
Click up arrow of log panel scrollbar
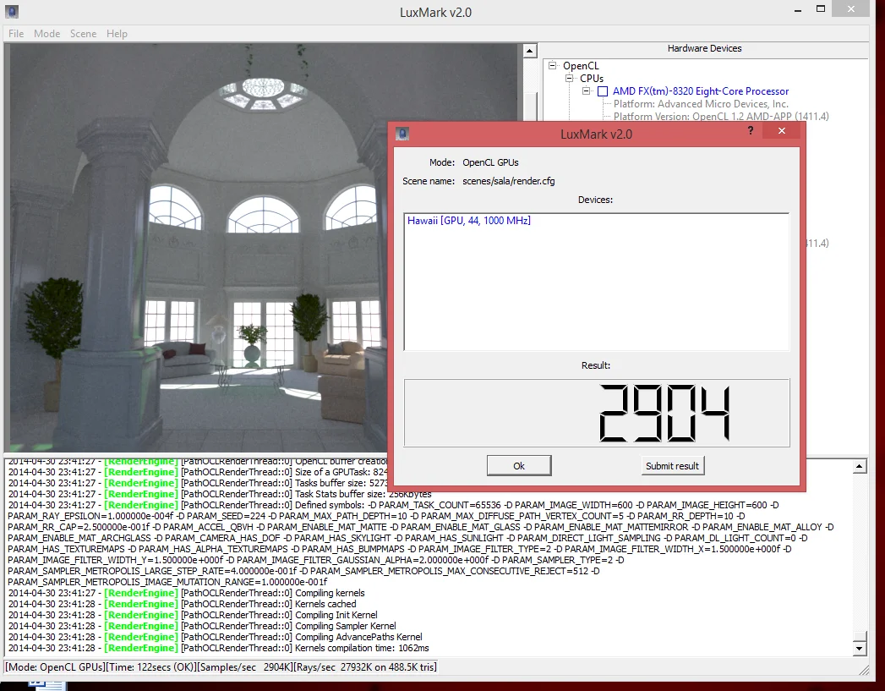859,466
